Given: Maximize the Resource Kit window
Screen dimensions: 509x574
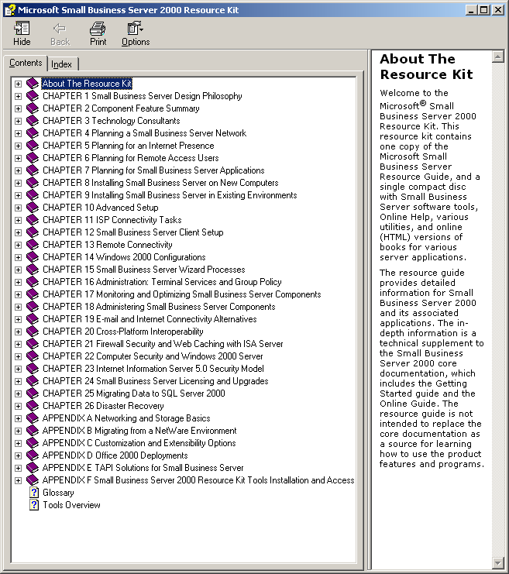Looking at the screenshot, I should pos(484,10).
